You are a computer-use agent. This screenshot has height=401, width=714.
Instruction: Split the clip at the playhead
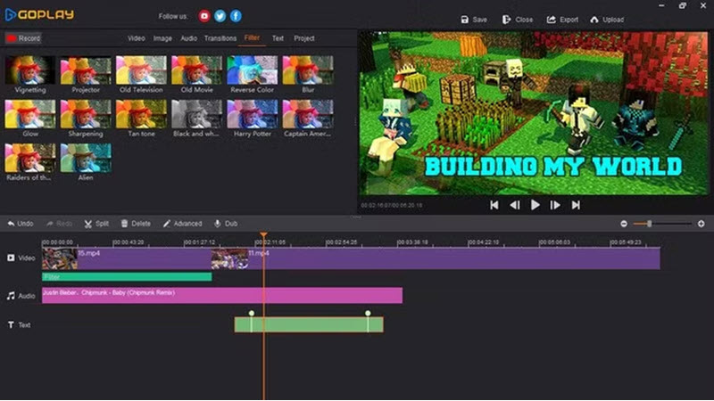(96, 224)
